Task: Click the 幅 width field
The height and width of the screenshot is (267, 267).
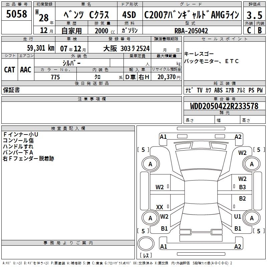Action: pyautogui.click(x=228, y=119)
